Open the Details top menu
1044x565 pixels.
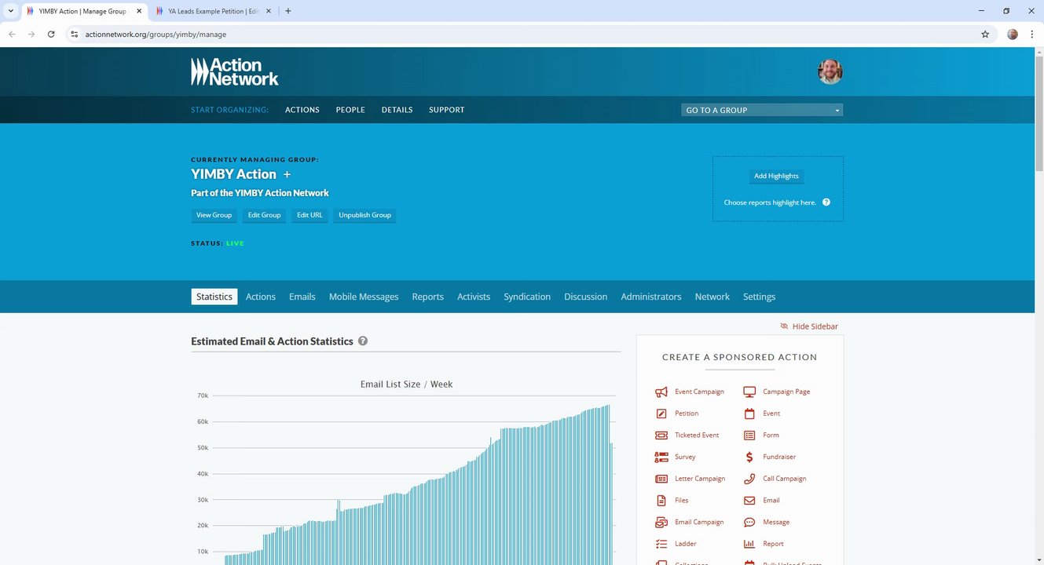[397, 110]
